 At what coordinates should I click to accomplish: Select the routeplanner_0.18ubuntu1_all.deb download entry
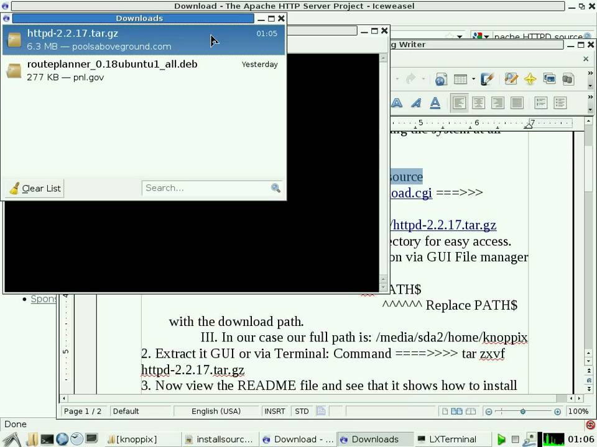tap(144, 70)
